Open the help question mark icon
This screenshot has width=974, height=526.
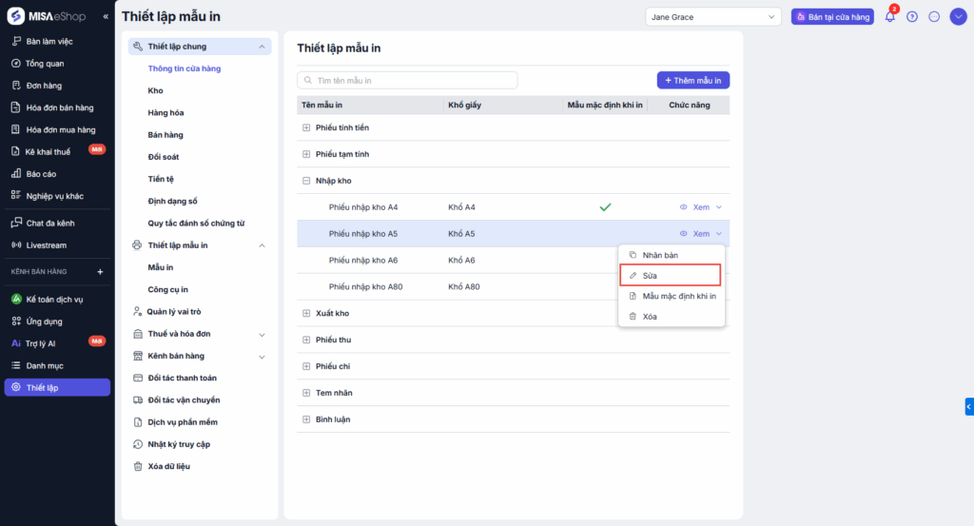pyautogui.click(x=912, y=17)
